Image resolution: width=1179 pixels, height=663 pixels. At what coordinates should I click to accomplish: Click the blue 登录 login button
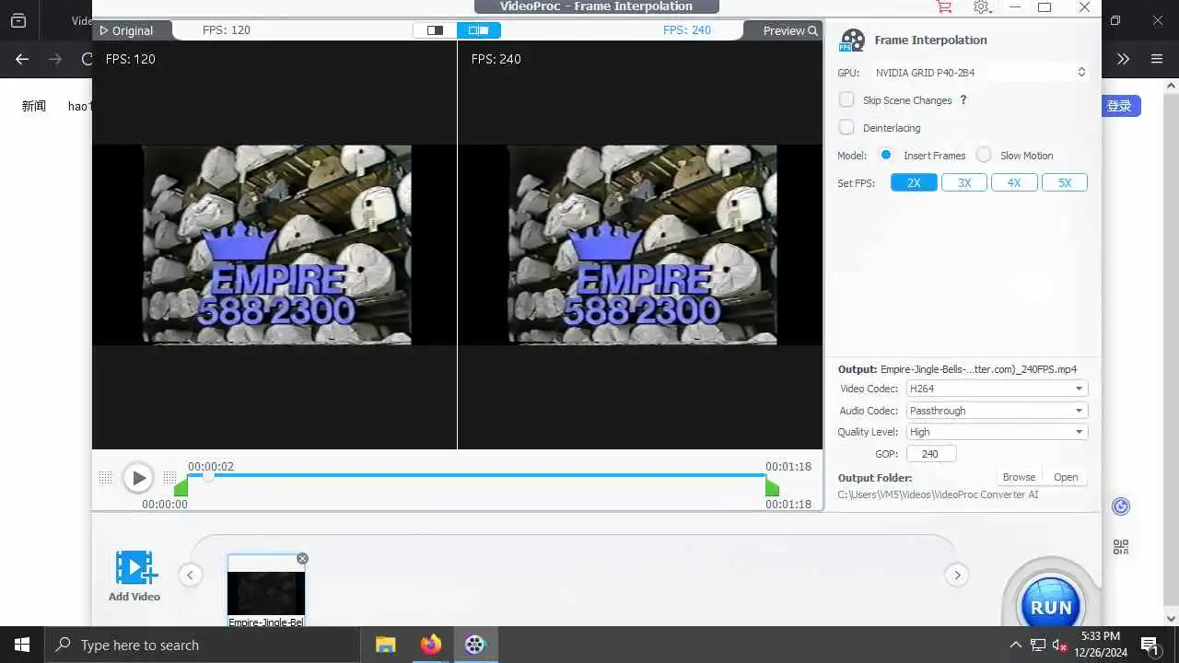point(1120,106)
